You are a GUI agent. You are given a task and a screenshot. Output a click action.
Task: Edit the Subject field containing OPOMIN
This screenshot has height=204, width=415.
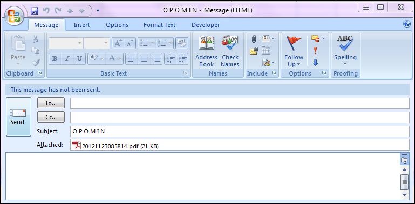click(240, 132)
